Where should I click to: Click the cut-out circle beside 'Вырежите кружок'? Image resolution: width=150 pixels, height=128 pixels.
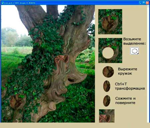pos(108,72)
